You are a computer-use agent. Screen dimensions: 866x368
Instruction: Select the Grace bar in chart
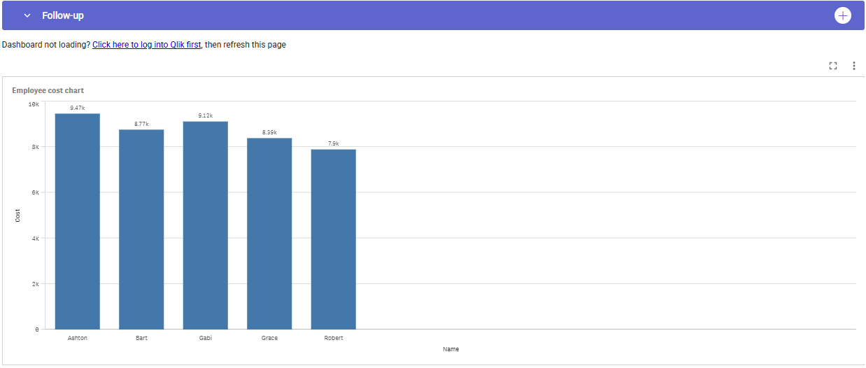point(269,234)
